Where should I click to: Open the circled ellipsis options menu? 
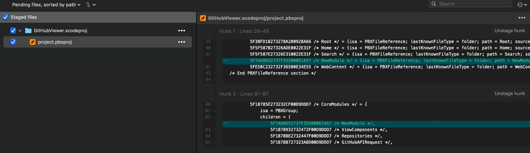[x=522, y=5]
